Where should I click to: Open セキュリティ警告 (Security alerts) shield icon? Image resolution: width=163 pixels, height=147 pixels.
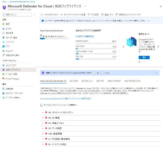(x=4, y=37)
